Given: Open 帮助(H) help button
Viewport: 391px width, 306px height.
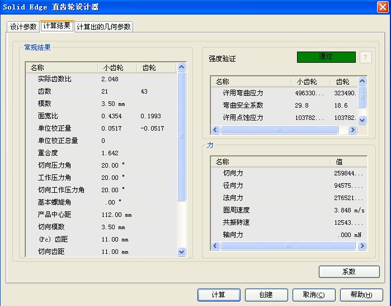Looking at the screenshot, I should [x=361, y=295].
